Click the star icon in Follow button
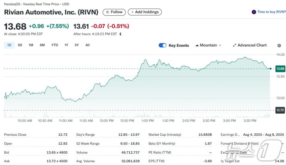Screen dimensions: 286x165 (107, 12)
